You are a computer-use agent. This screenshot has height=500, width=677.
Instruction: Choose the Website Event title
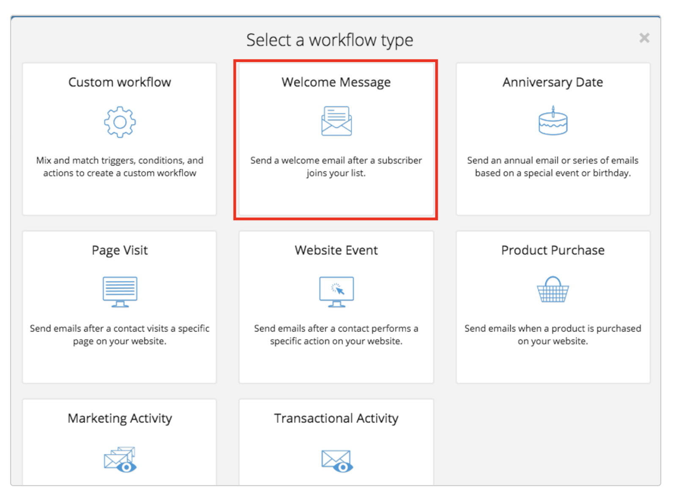[336, 250]
